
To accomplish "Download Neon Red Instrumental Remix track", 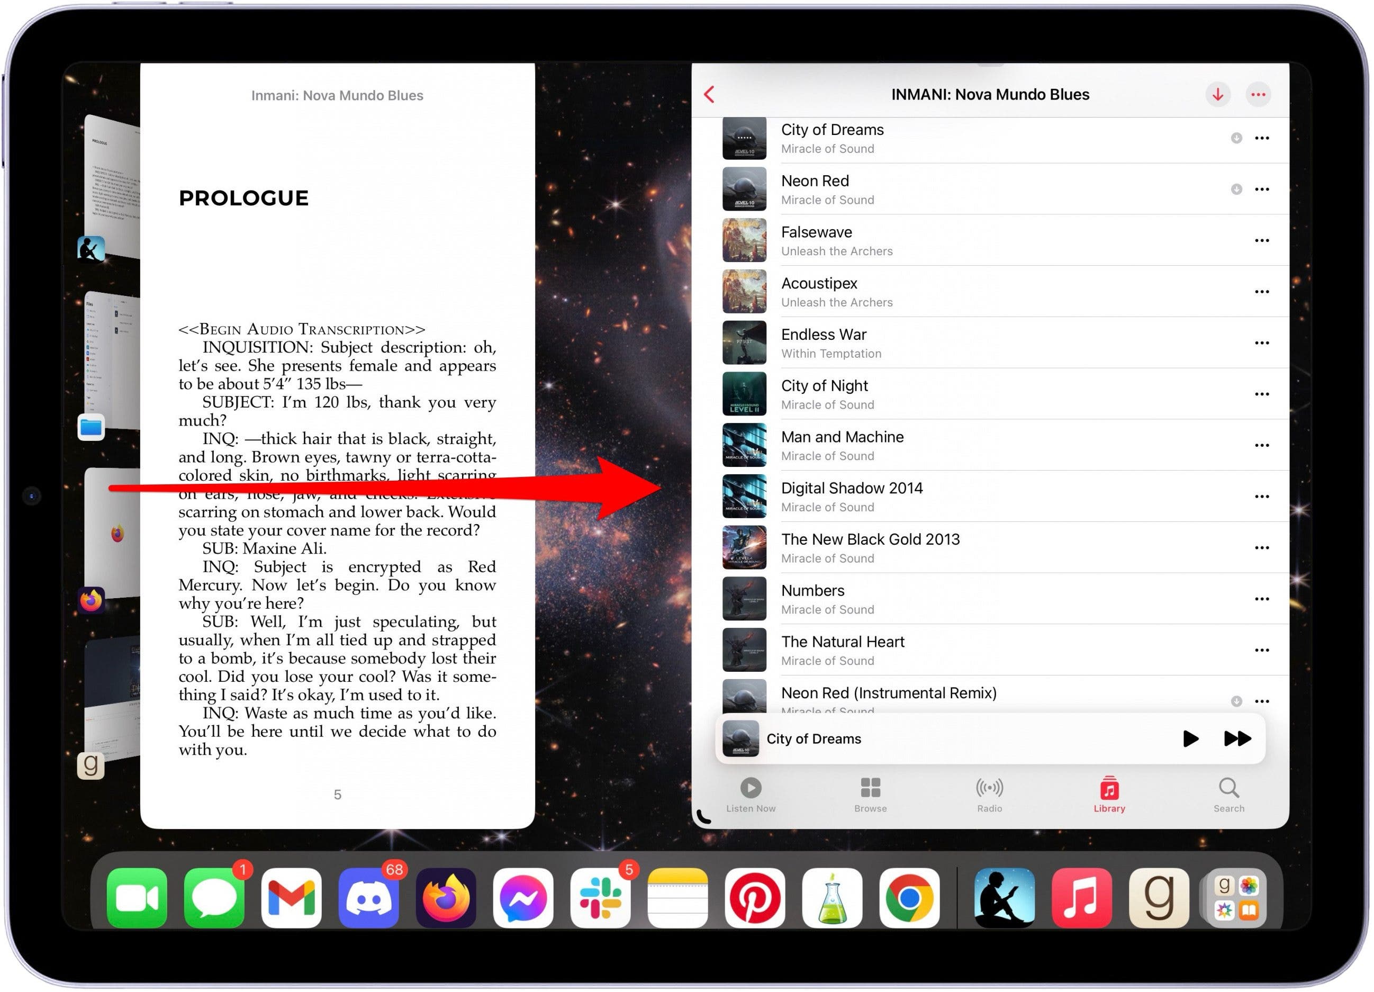I will (1236, 701).
